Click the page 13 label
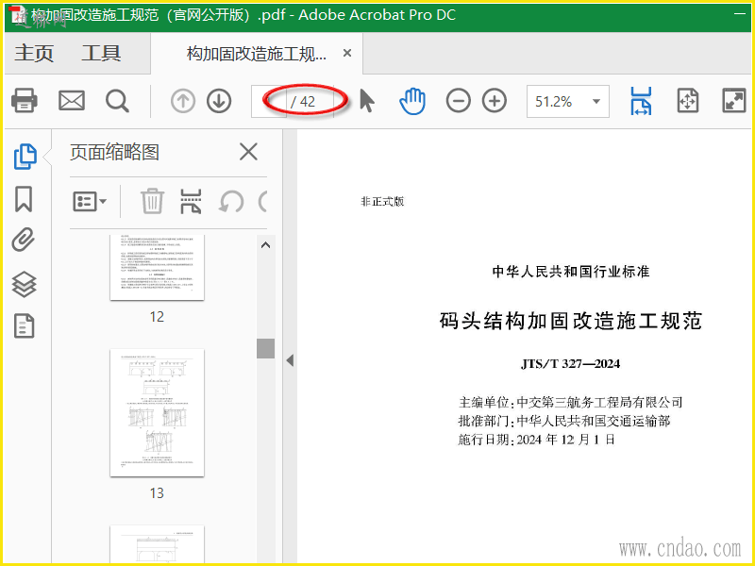Image resolution: width=755 pixels, height=566 pixels. 157,492
